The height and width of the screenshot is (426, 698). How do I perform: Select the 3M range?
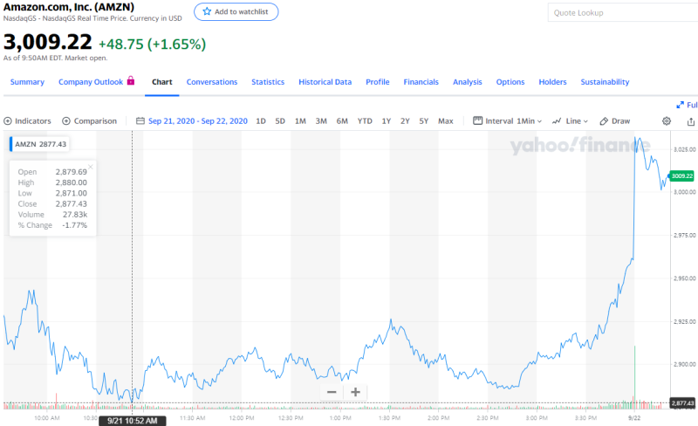click(321, 121)
